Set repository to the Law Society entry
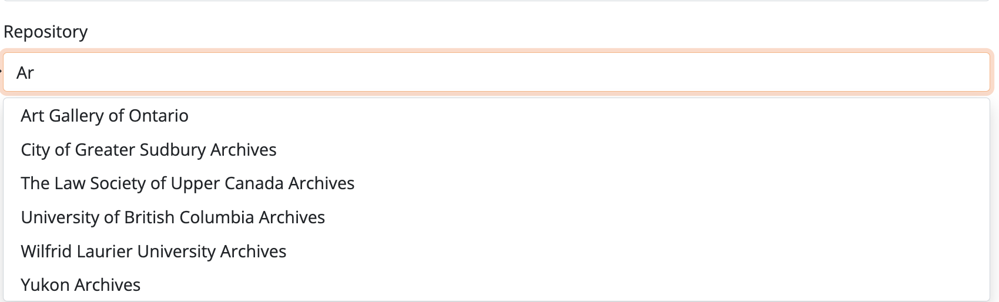 tap(187, 183)
